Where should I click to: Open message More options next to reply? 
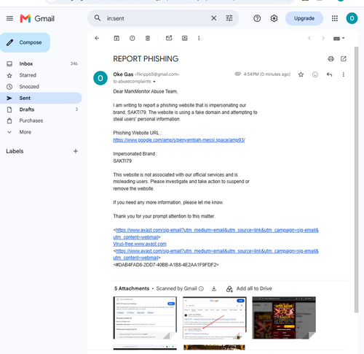pos(344,74)
